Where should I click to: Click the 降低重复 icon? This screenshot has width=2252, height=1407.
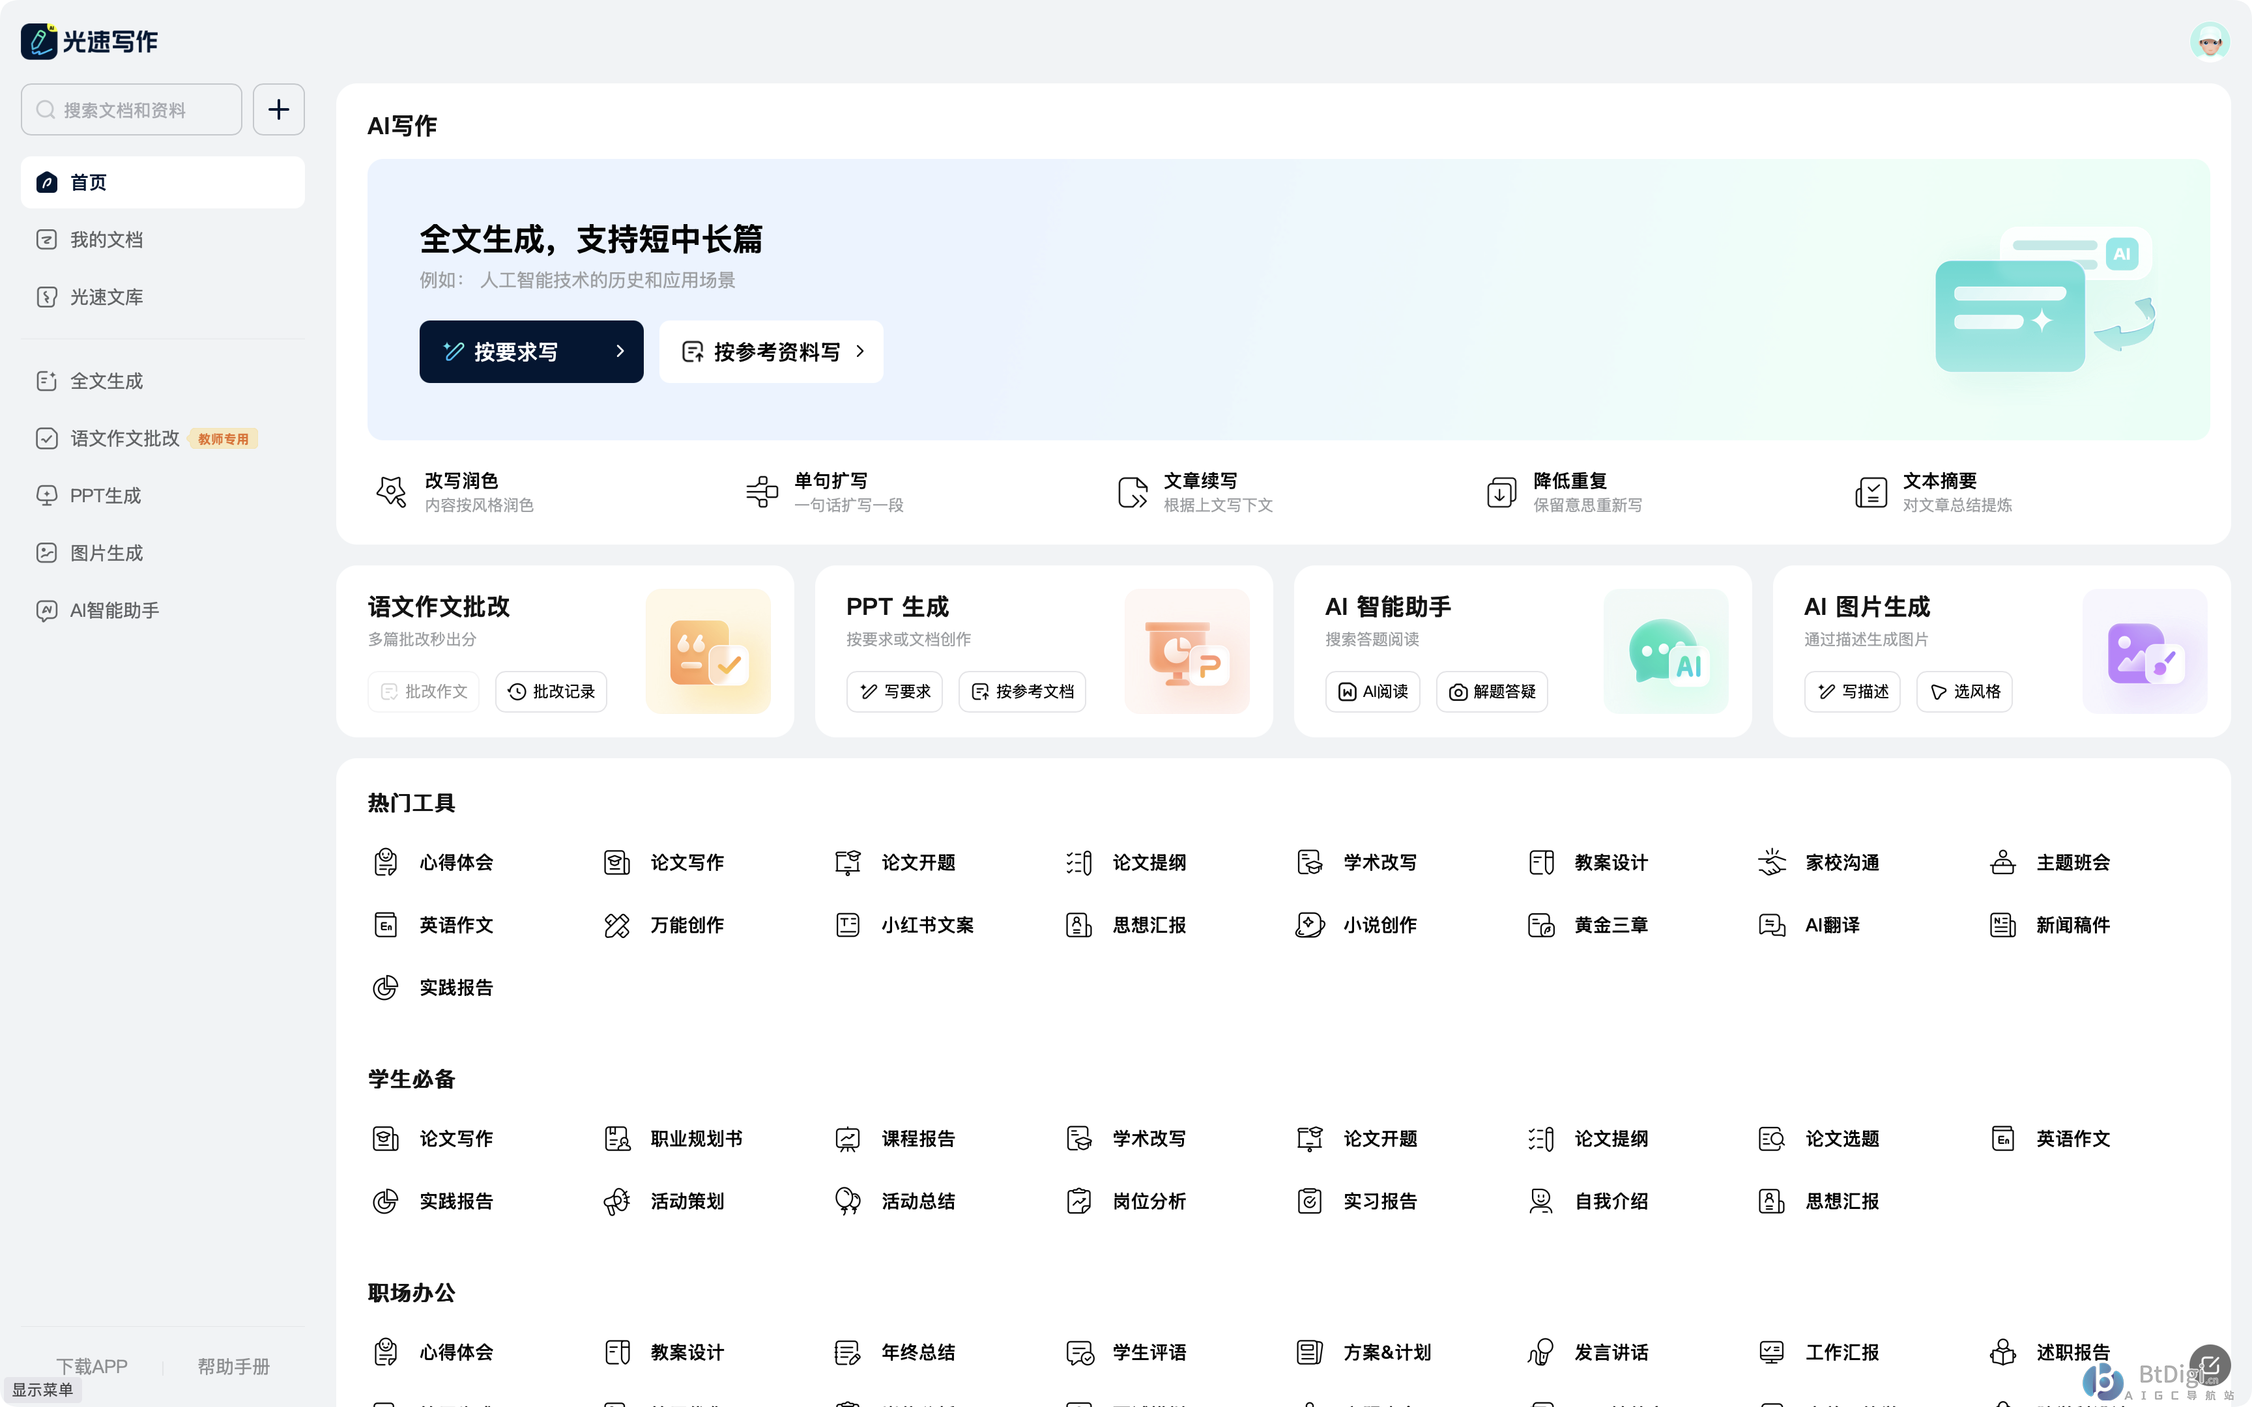[x=1501, y=491]
